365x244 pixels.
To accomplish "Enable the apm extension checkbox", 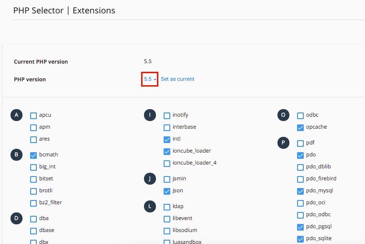I will pos(33,128).
